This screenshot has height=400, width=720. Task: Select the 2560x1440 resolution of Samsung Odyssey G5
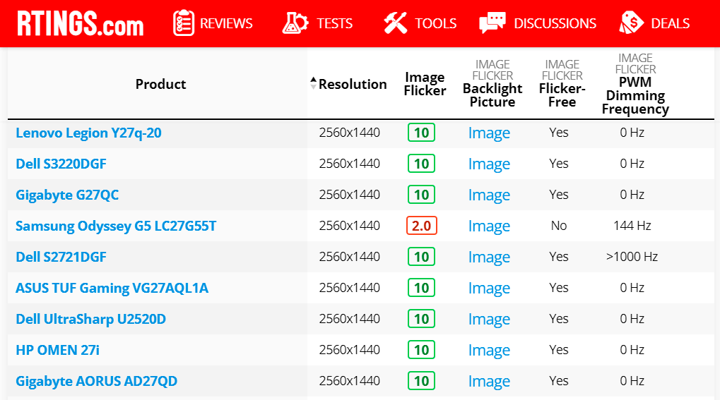tap(350, 226)
